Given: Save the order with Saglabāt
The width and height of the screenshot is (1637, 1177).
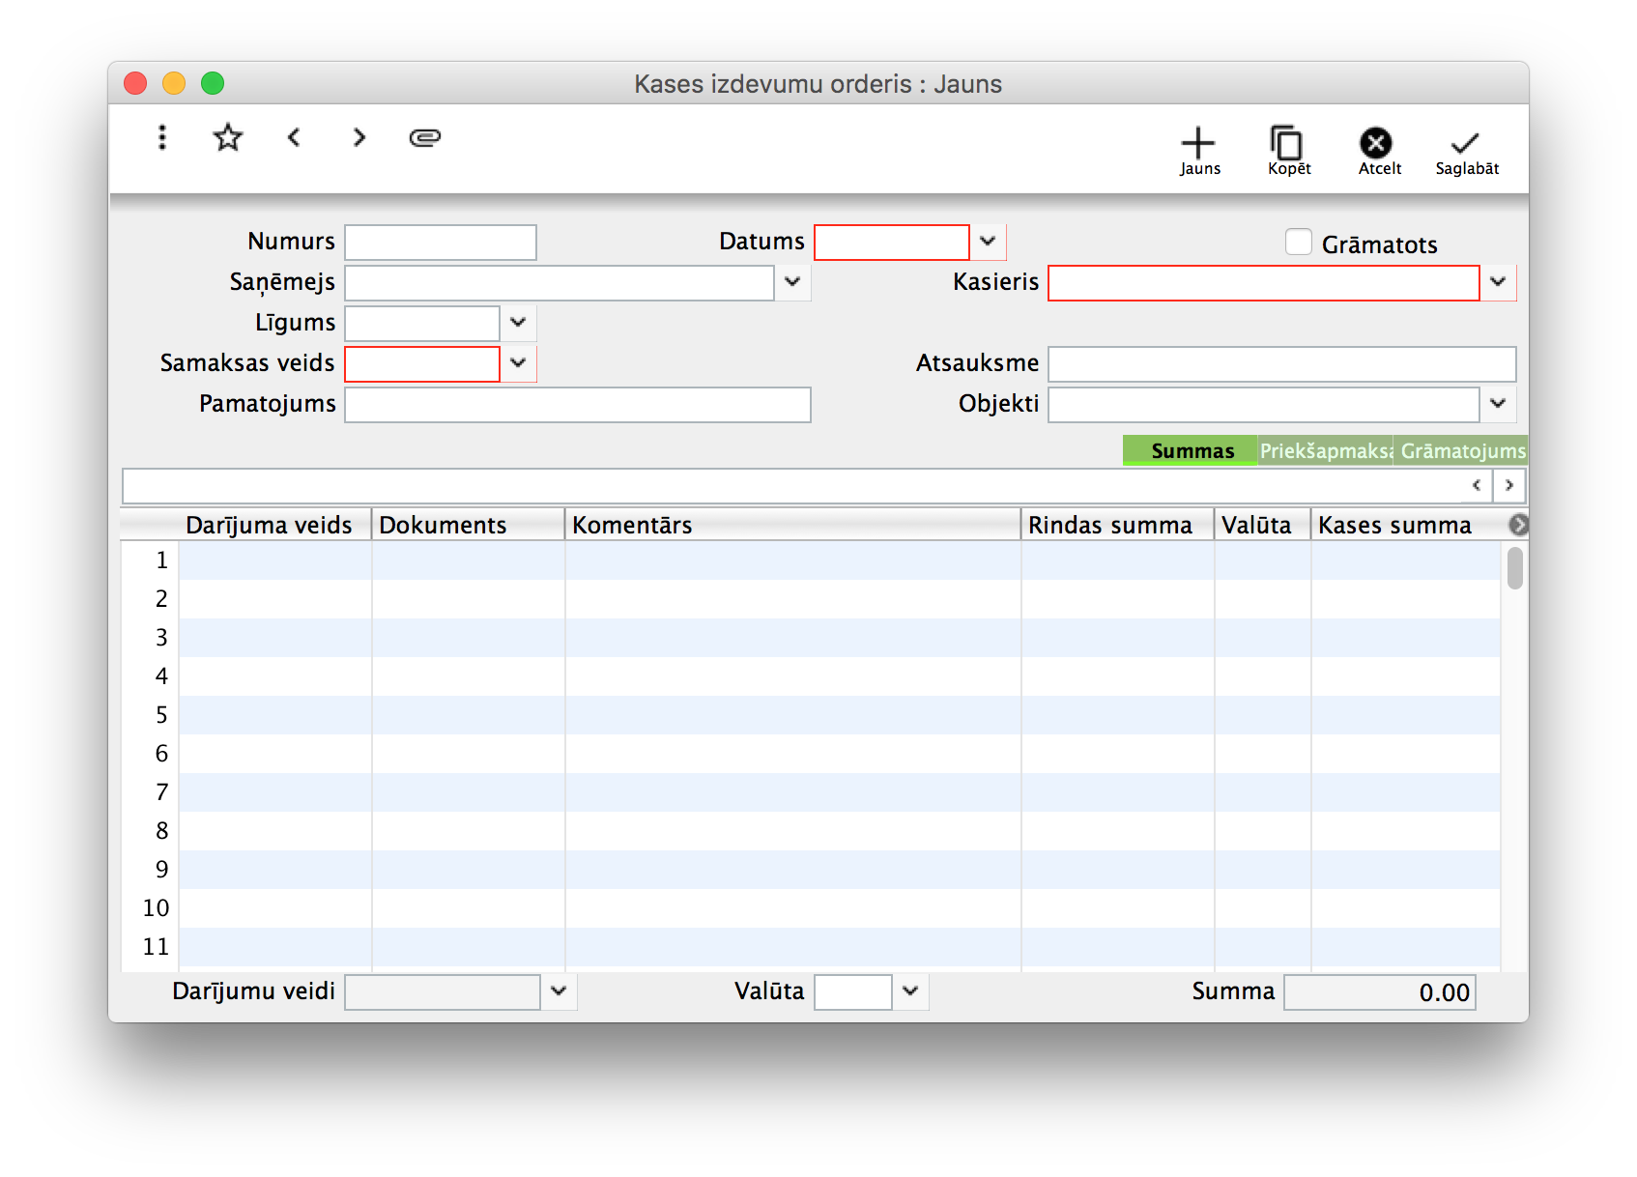Looking at the screenshot, I should coord(1465,151).
